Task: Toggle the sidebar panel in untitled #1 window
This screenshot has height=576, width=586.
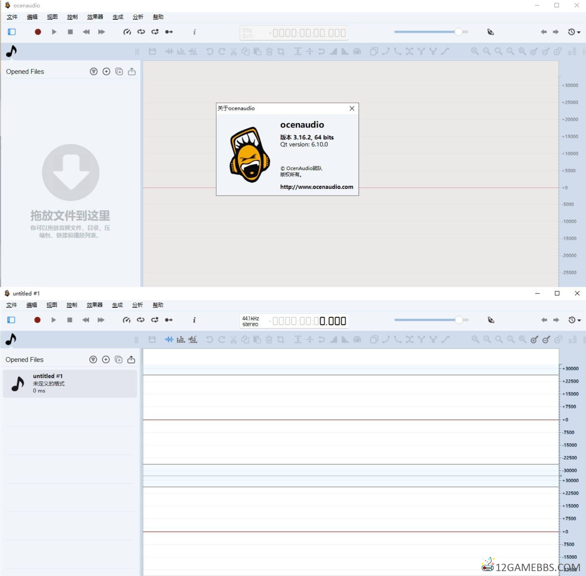Action: coord(11,320)
